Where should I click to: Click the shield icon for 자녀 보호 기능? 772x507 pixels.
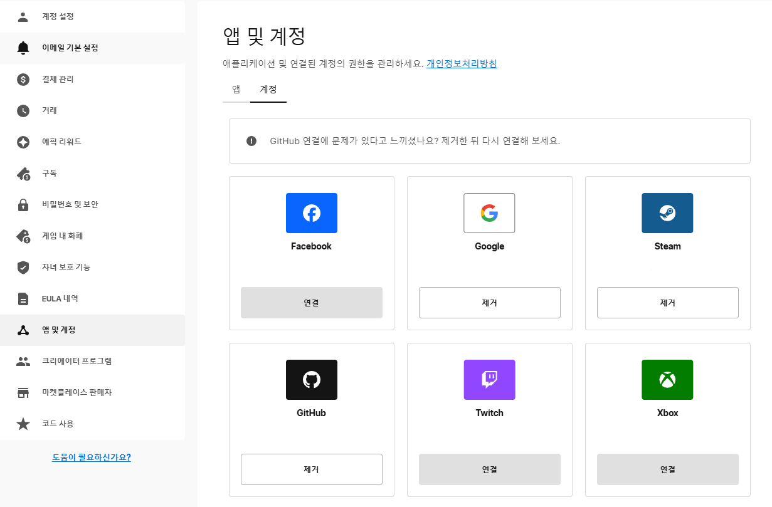[23, 268]
